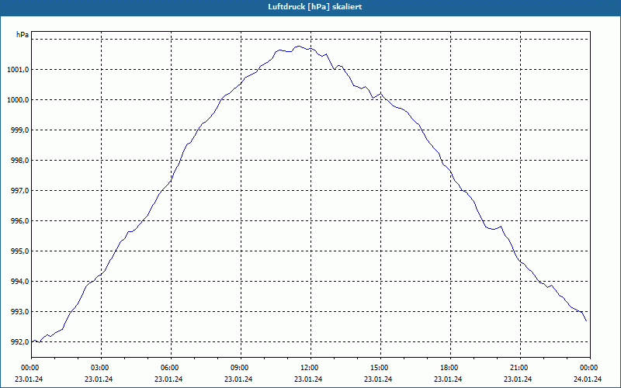Screen dimensions: 621x388
Task: Select the '06:00' time label
Action: tap(168, 368)
